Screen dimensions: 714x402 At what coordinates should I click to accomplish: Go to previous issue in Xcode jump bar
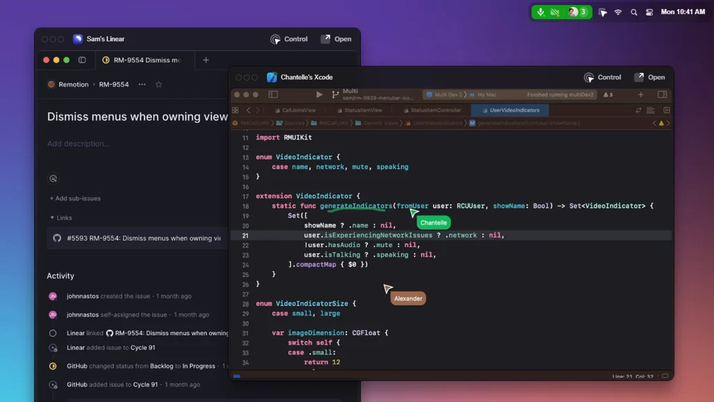pyautogui.click(x=654, y=123)
